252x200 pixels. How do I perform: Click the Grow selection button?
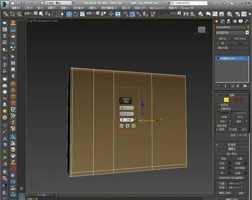(x=240, y=117)
